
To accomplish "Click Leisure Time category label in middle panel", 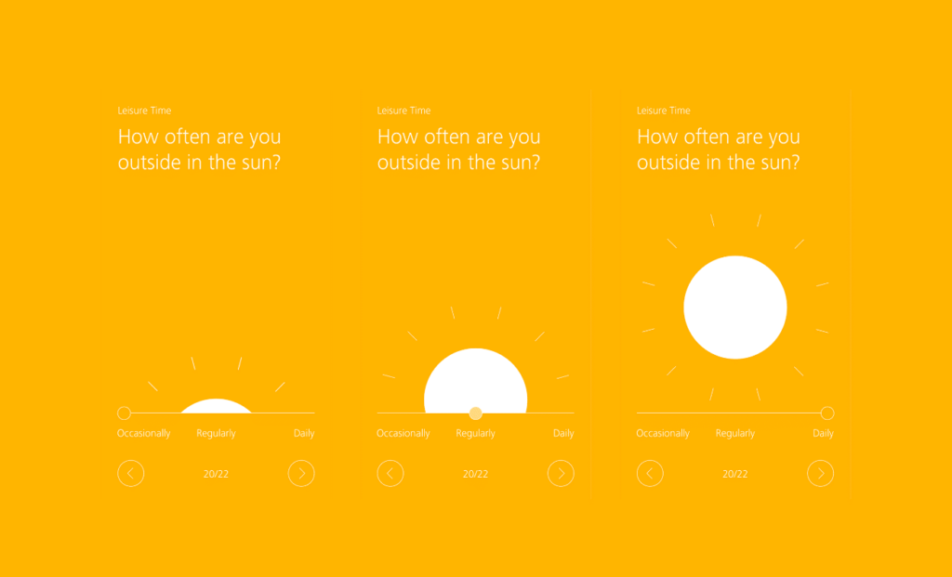I will [x=403, y=111].
